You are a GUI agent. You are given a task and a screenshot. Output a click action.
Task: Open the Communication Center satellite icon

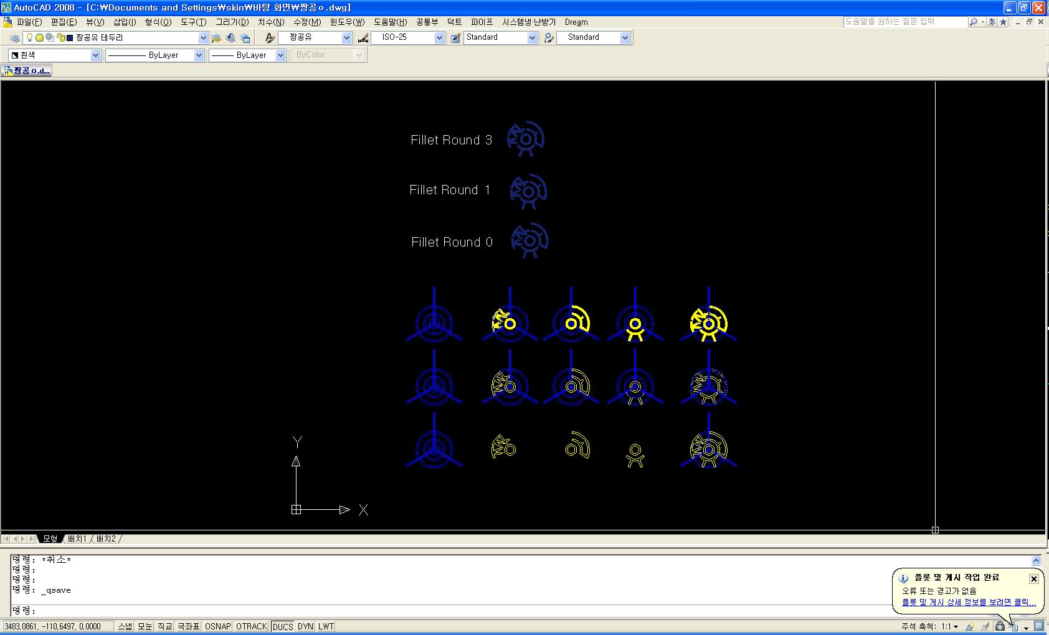[x=992, y=22]
